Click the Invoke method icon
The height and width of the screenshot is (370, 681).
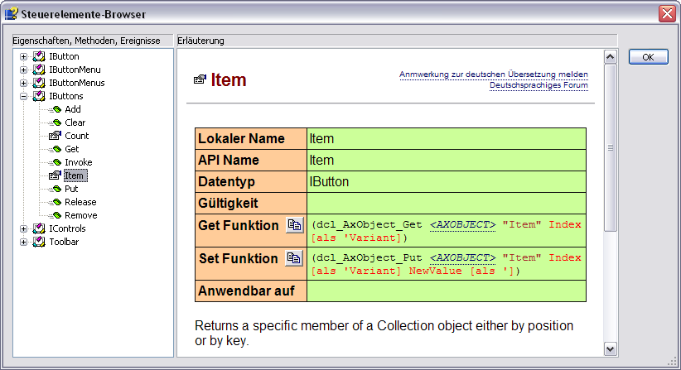pos(56,162)
